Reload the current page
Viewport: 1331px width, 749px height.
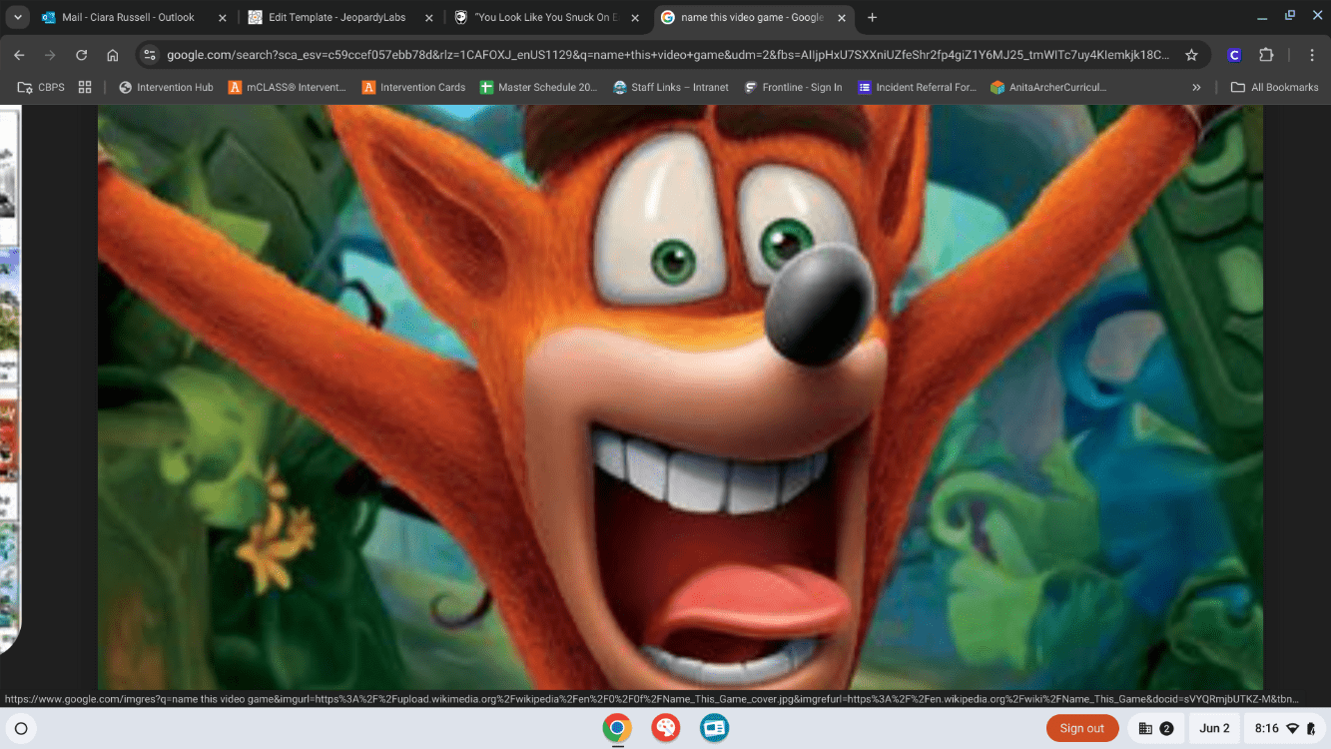[x=82, y=55]
